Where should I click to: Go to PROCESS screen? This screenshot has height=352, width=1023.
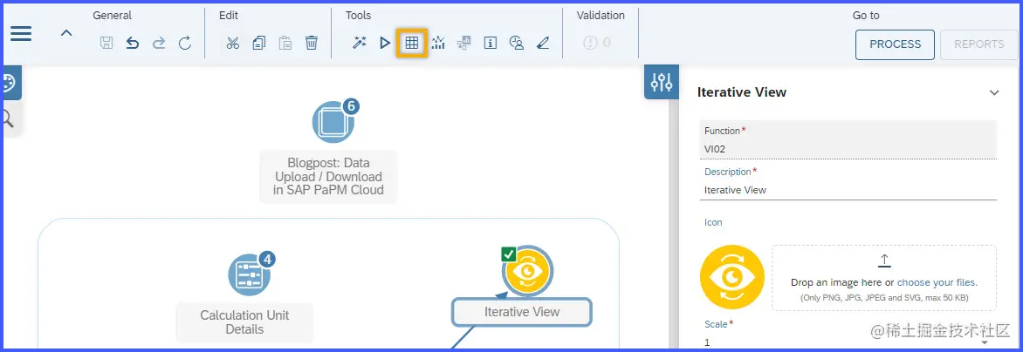pos(896,44)
